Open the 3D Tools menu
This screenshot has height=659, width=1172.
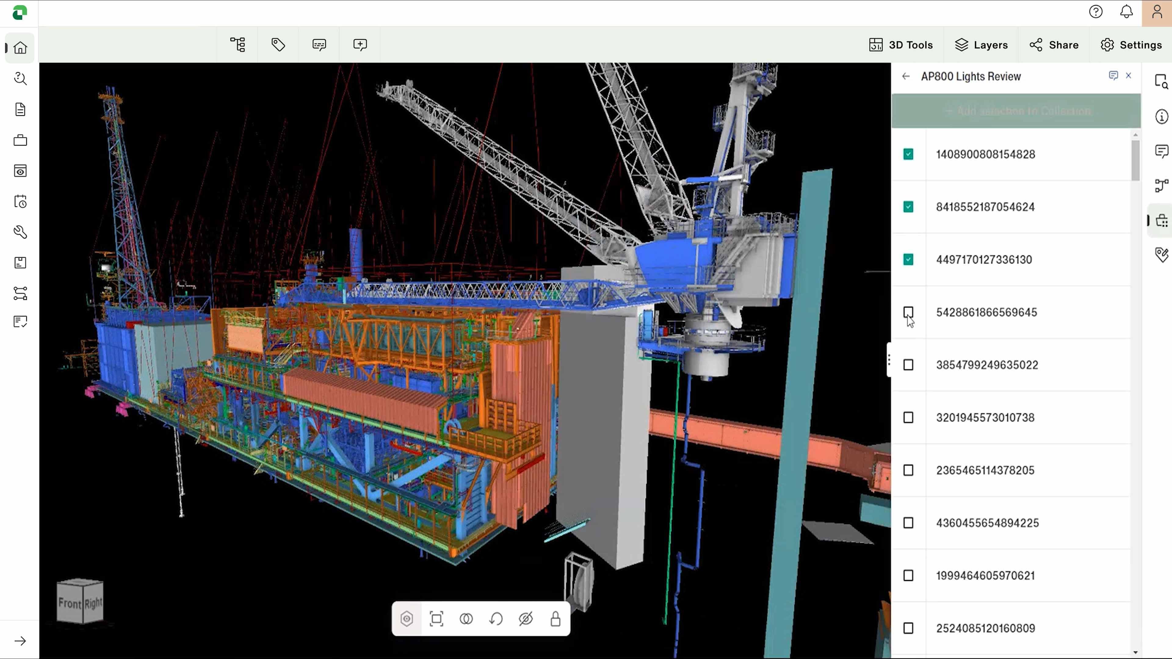pos(901,45)
